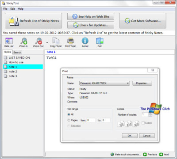Click Cancel in the Print dialog
This screenshot has height=159, width=177.
[147, 136]
